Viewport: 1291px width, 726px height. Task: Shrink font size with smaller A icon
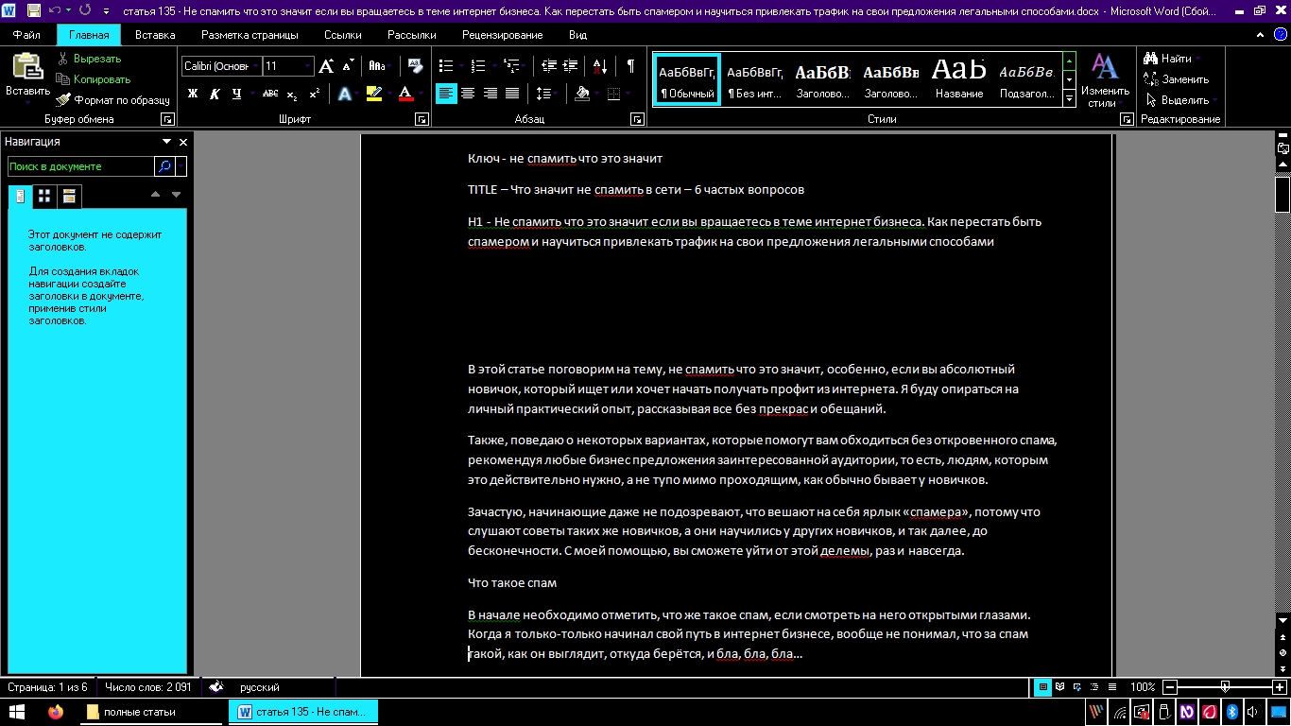pyautogui.click(x=349, y=66)
